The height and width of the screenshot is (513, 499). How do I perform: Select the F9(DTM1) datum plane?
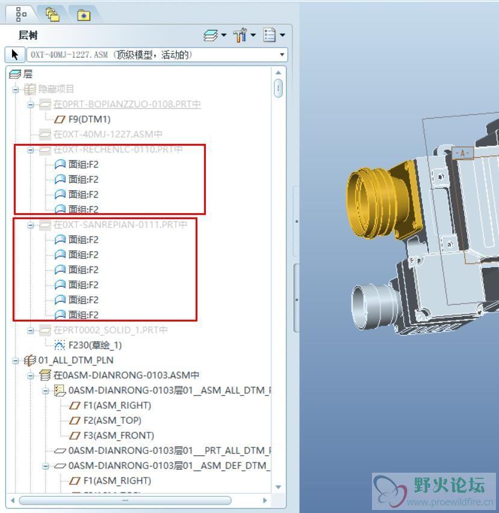(89, 119)
